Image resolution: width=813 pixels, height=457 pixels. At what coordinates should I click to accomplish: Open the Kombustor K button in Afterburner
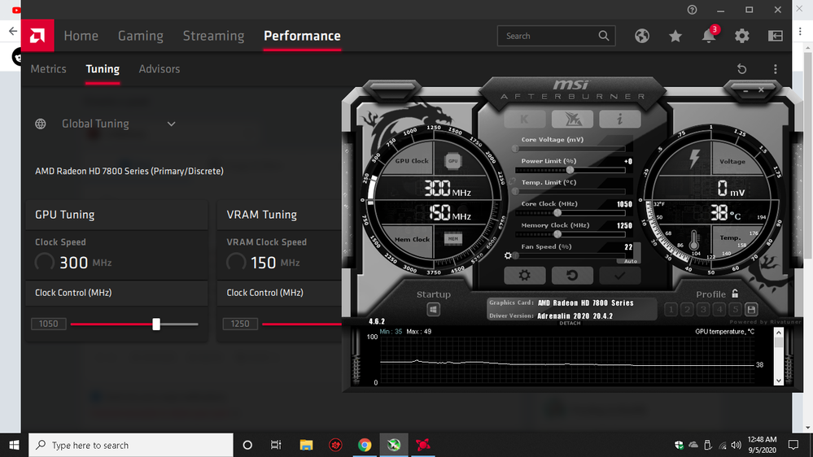pos(524,120)
